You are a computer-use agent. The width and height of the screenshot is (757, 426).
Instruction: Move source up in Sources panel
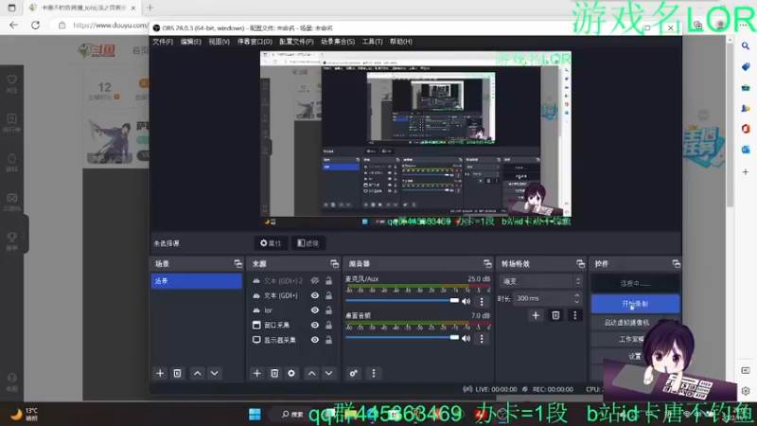point(312,373)
